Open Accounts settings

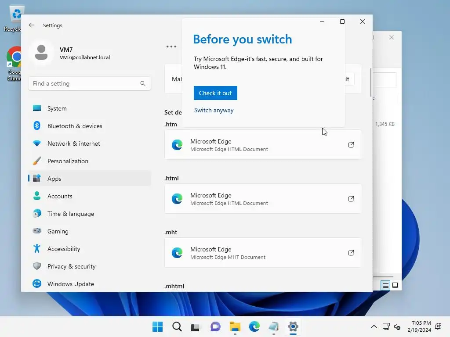[x=90, y=196]
